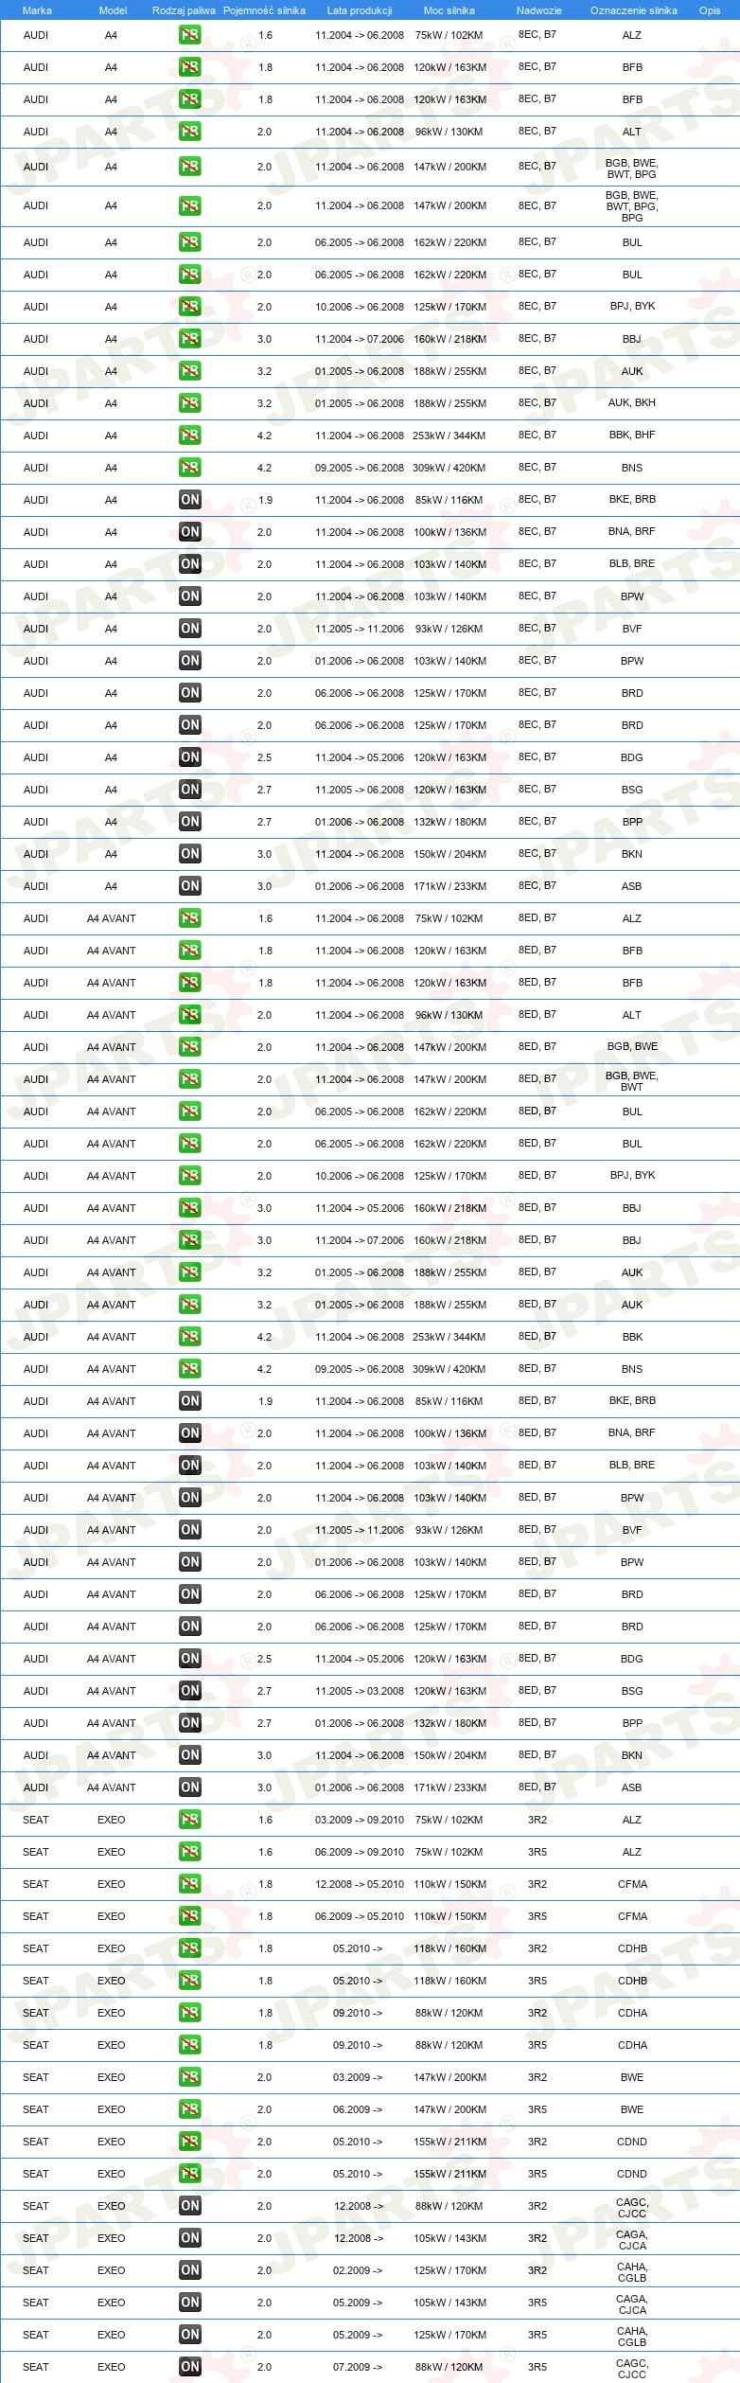The height and width of the screenshot is (2383, 740).
Task: Click the Oznaczenie silnika column header
Action: click(x=634, y=10)
